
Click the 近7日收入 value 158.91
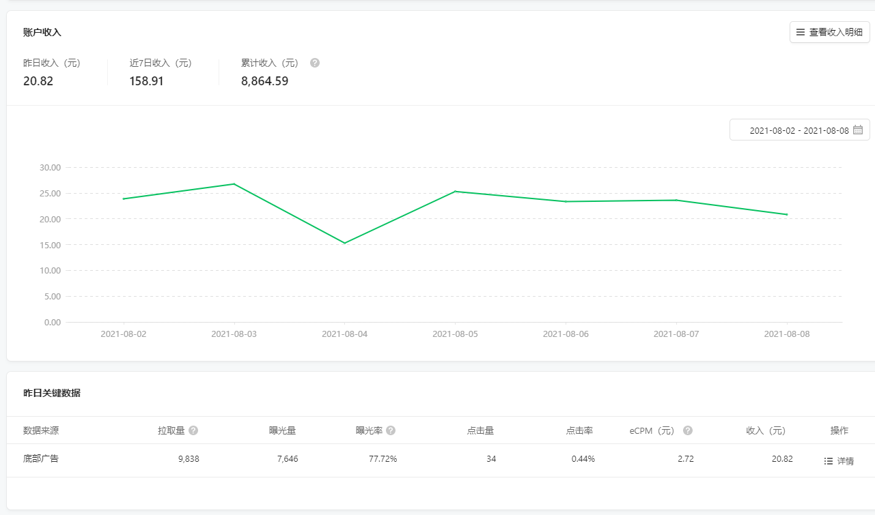(146, 81)
